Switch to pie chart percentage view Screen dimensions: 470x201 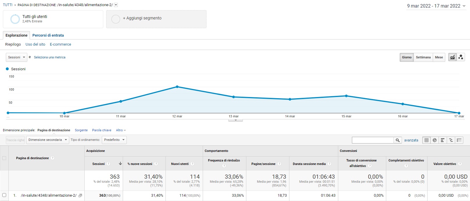(435, 140)
